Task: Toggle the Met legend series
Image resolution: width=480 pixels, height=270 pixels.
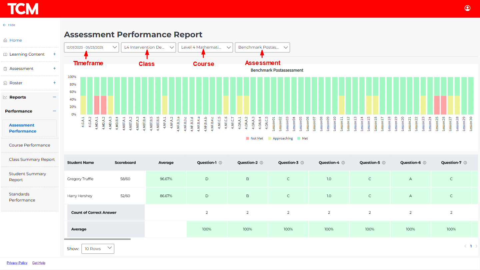Action: pyautogui.click(x=302, y=138)
